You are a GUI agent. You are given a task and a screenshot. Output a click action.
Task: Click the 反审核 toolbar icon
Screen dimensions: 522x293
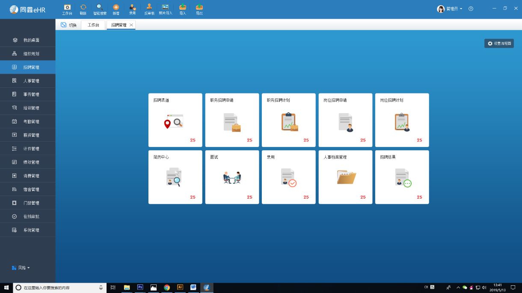click(x=149, y=9)
